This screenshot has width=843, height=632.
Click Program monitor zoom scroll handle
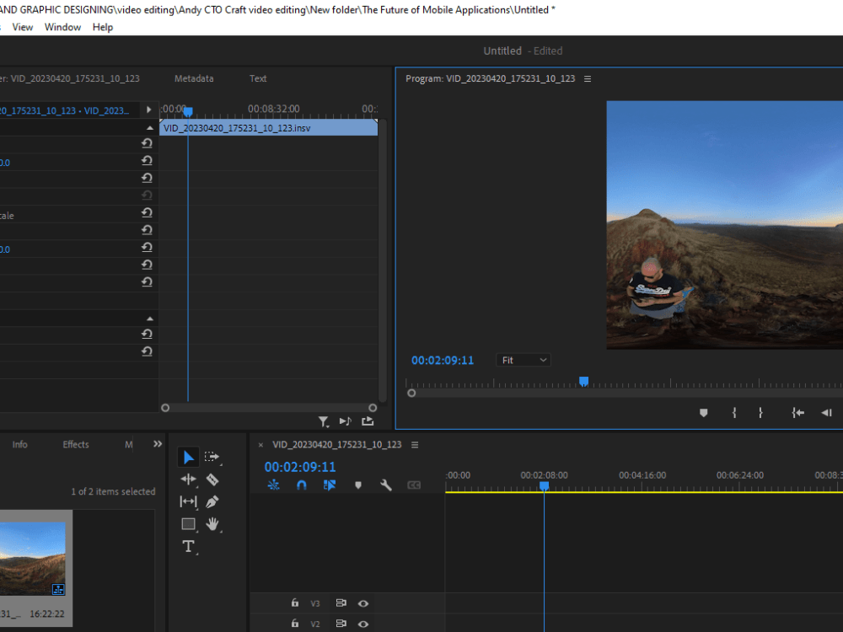pyautogui.click(x=411, y=393)
